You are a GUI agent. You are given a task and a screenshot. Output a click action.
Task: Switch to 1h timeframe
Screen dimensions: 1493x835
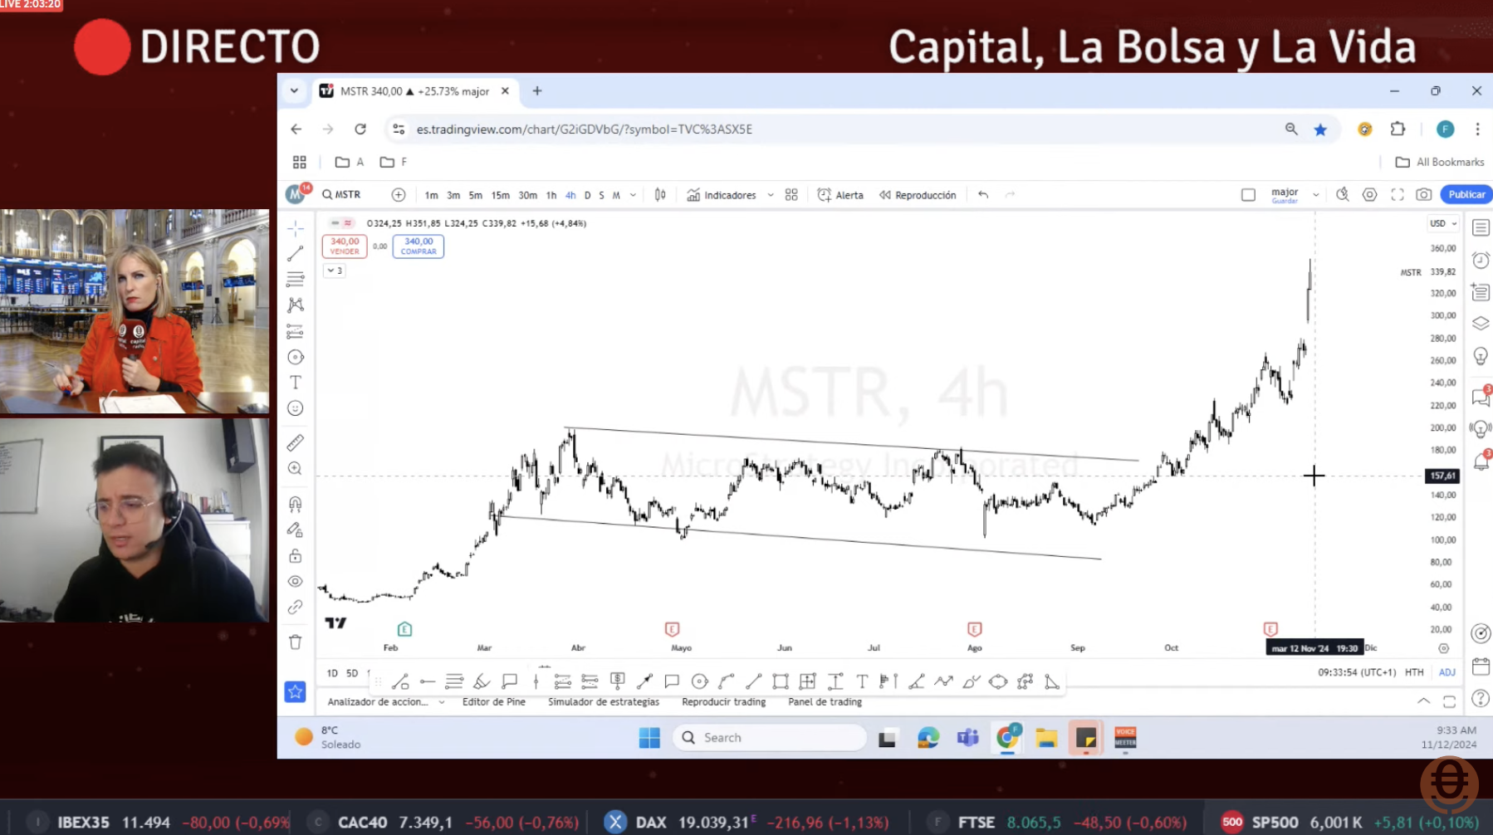[551, 195]
